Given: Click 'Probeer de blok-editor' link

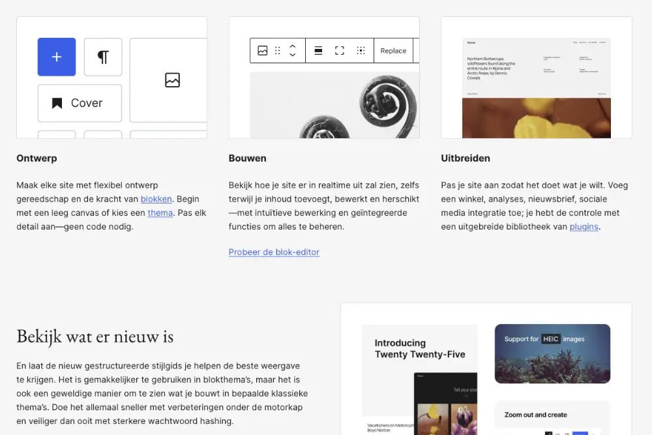Looking at the screenshot, I should pos(274,252).
